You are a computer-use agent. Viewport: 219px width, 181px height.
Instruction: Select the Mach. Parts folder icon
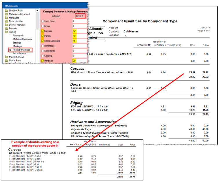coord(6,60)
